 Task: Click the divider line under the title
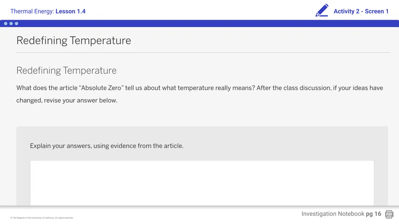[203, 53]
